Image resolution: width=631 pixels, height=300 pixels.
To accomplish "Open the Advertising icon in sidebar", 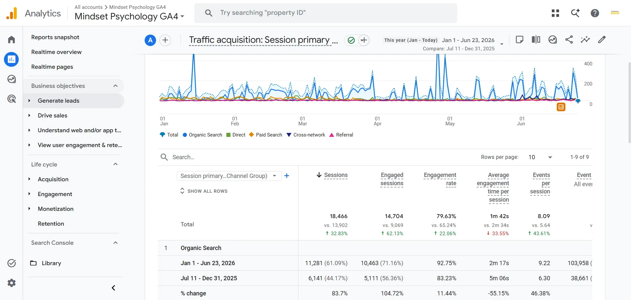I will [x=12, y=99].
